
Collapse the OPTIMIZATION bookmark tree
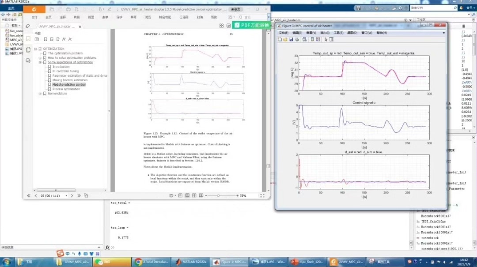(x=36, y=49)
